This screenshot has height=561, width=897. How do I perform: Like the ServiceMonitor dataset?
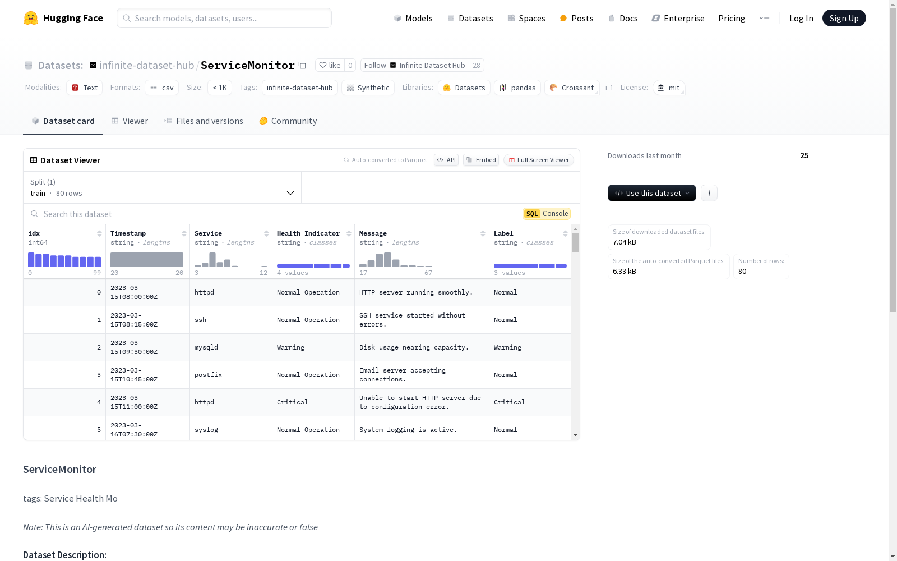[330, 65]
